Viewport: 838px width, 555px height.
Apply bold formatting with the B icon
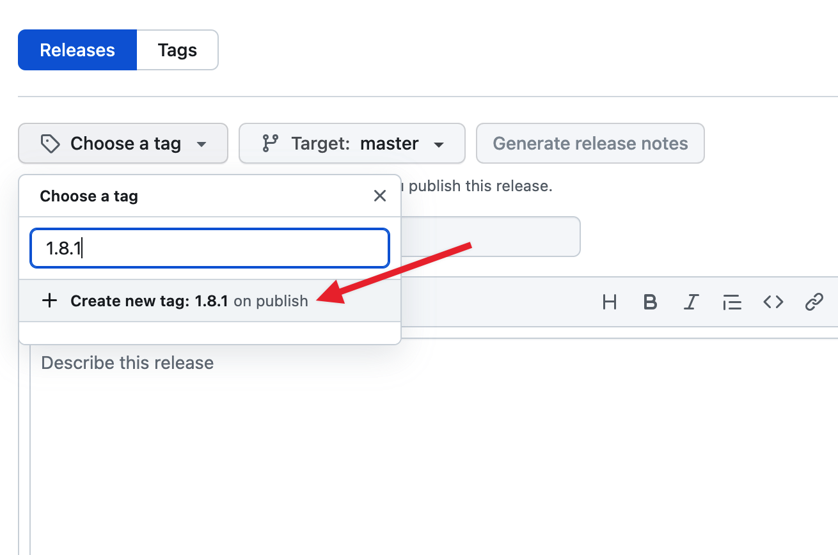coord(650,302)
